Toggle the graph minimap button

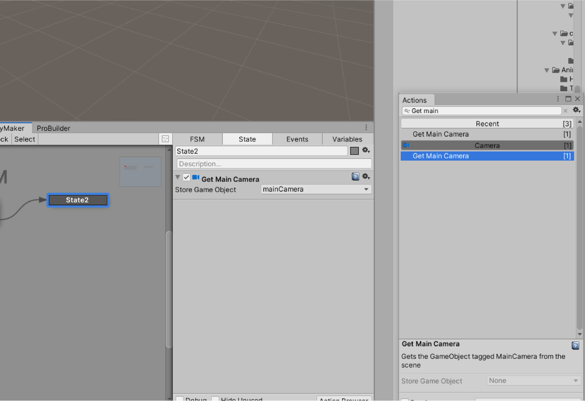point(165,139)
